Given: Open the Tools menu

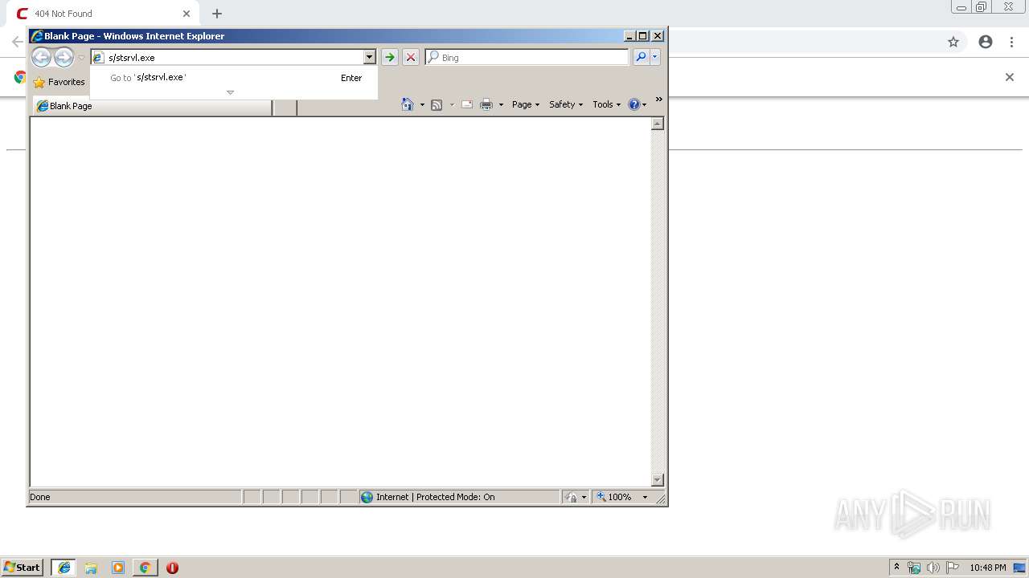Looking at the screenshot, I should (x=607, y=104).
